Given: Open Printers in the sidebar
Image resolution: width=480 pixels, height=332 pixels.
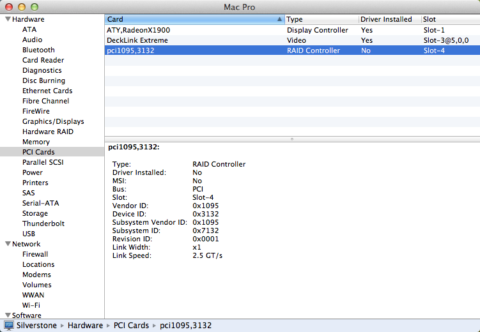Looking at the screenshot, I should 35,183.
